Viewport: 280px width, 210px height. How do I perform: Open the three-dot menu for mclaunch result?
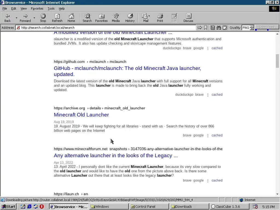click(x=208, y=95)
